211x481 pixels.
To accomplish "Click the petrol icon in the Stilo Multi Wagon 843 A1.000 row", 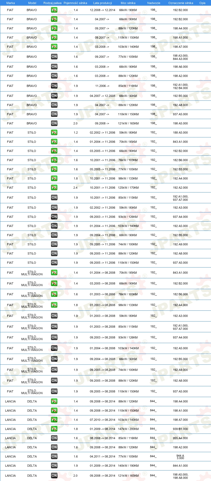I will point(54,273).
